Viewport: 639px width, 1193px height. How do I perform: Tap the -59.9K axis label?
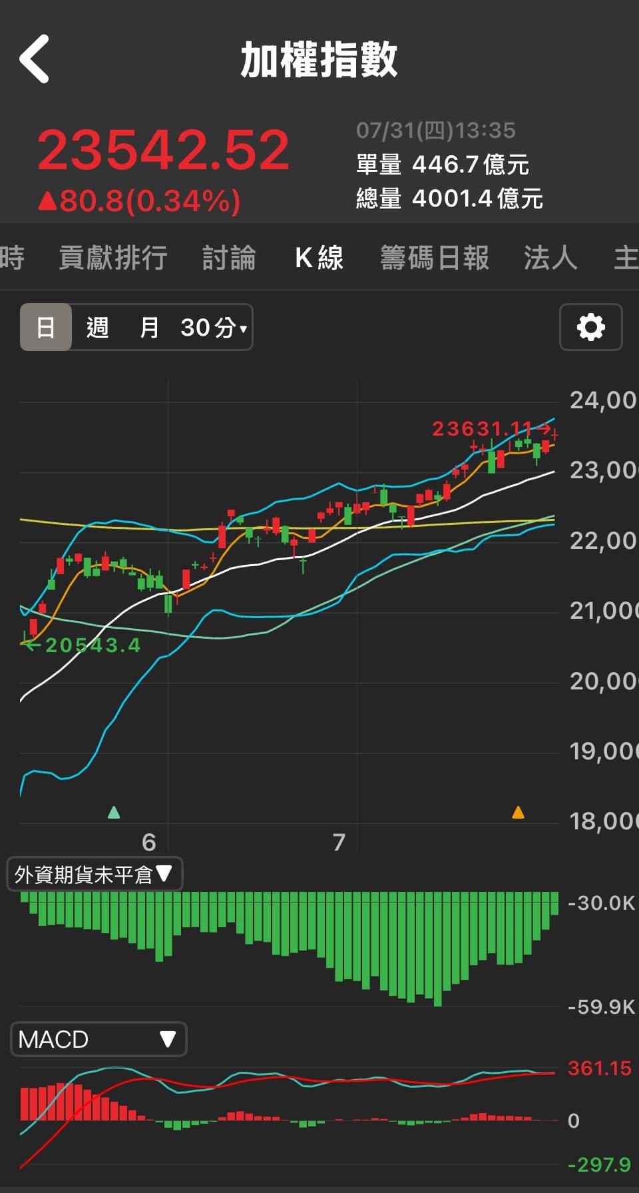[602, 1006]
